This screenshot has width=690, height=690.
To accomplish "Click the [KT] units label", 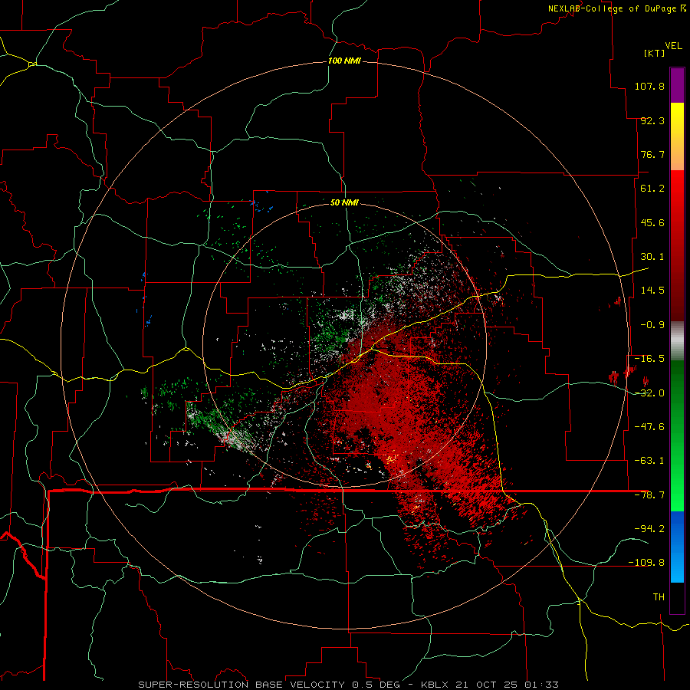I will [654, 53].
